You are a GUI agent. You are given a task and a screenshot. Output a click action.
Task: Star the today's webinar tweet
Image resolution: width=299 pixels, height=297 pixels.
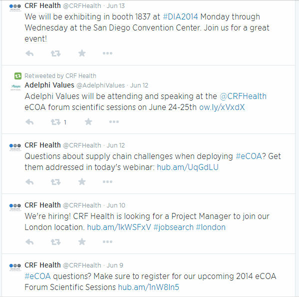point(82,181)
